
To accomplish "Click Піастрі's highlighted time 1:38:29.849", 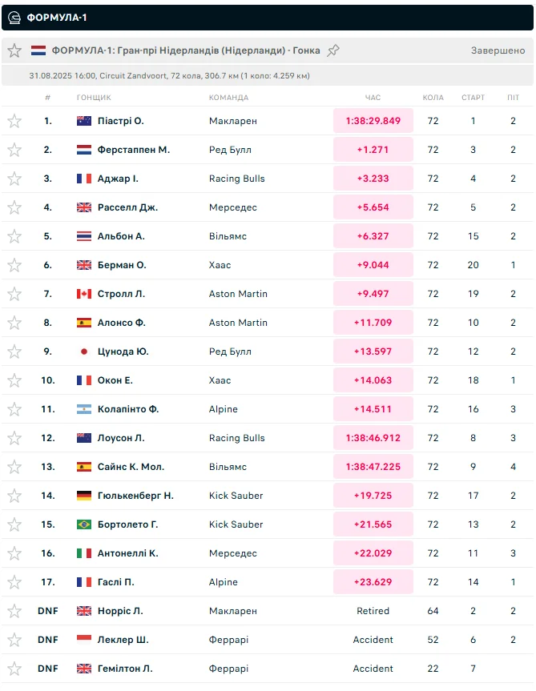I will point(373,121).
